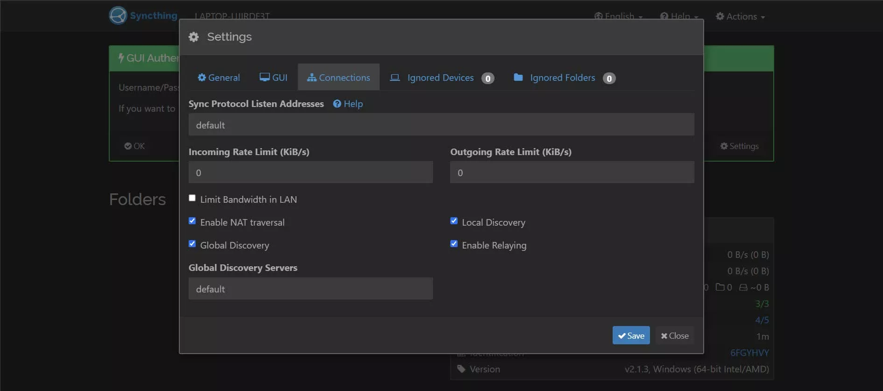Toggle the Global Discovery checkbox
Viewport: 883px width, 391px height.
(x=192, y=244)
